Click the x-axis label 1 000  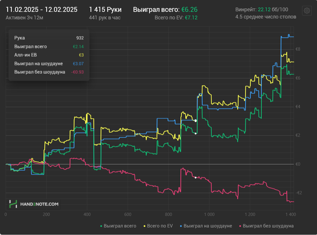pos(209,214)
